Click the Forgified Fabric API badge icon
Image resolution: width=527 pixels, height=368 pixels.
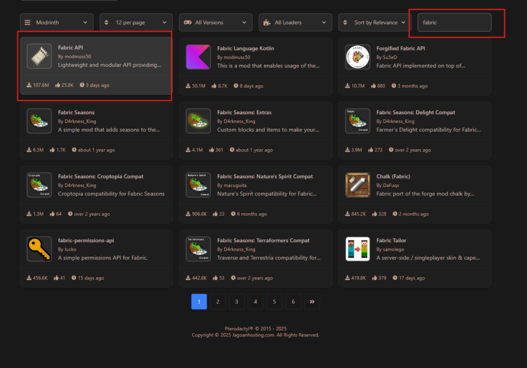(358, 56)
